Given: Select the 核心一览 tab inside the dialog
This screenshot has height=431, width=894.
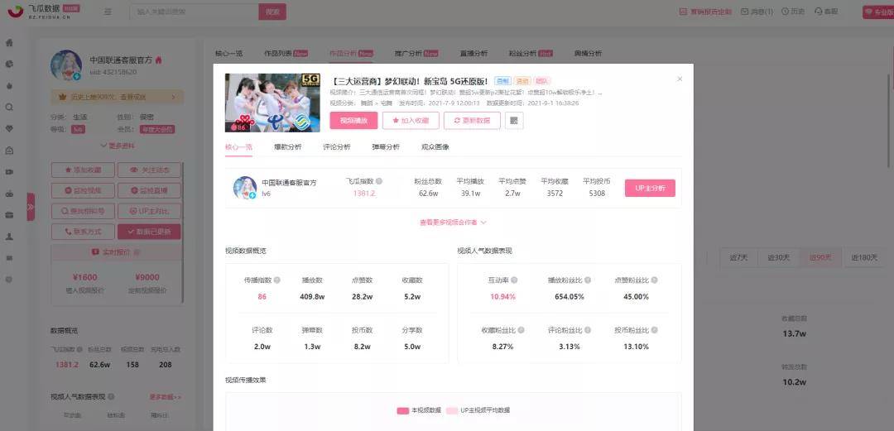Looking at the screenshot, I should [239, 146].
